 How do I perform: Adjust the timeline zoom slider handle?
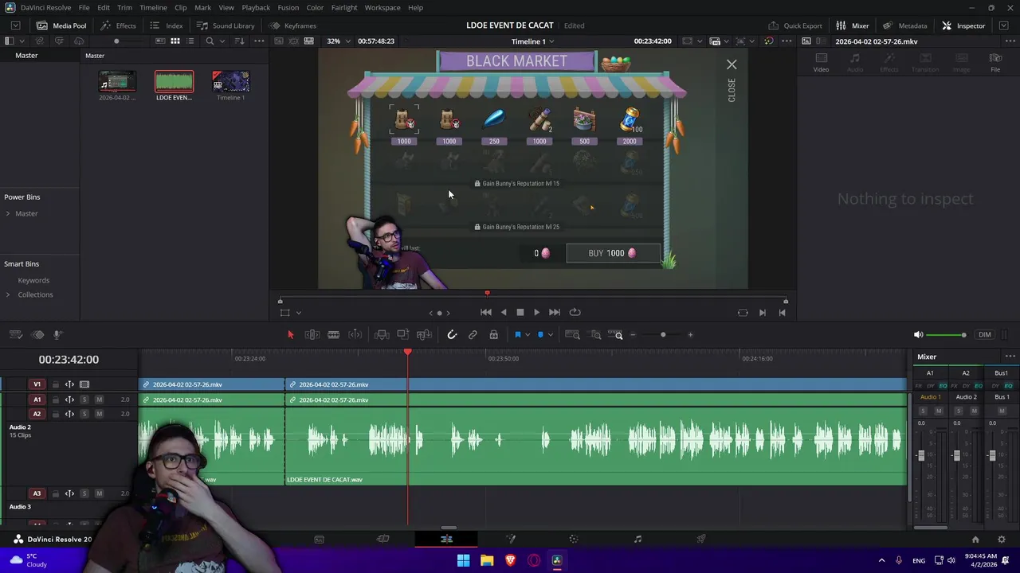click(663, 335)
